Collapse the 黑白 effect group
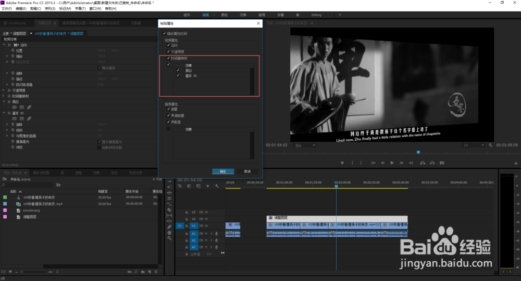This screenshot has height=281, width=521. (4, 101)
